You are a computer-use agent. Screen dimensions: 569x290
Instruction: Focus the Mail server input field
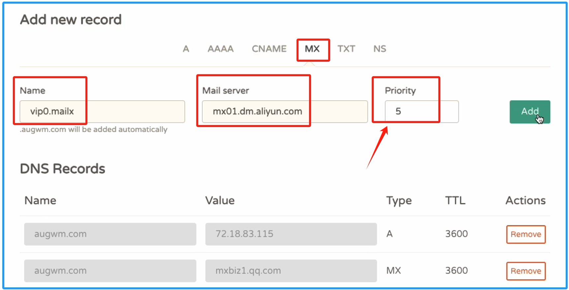[285, 112]
